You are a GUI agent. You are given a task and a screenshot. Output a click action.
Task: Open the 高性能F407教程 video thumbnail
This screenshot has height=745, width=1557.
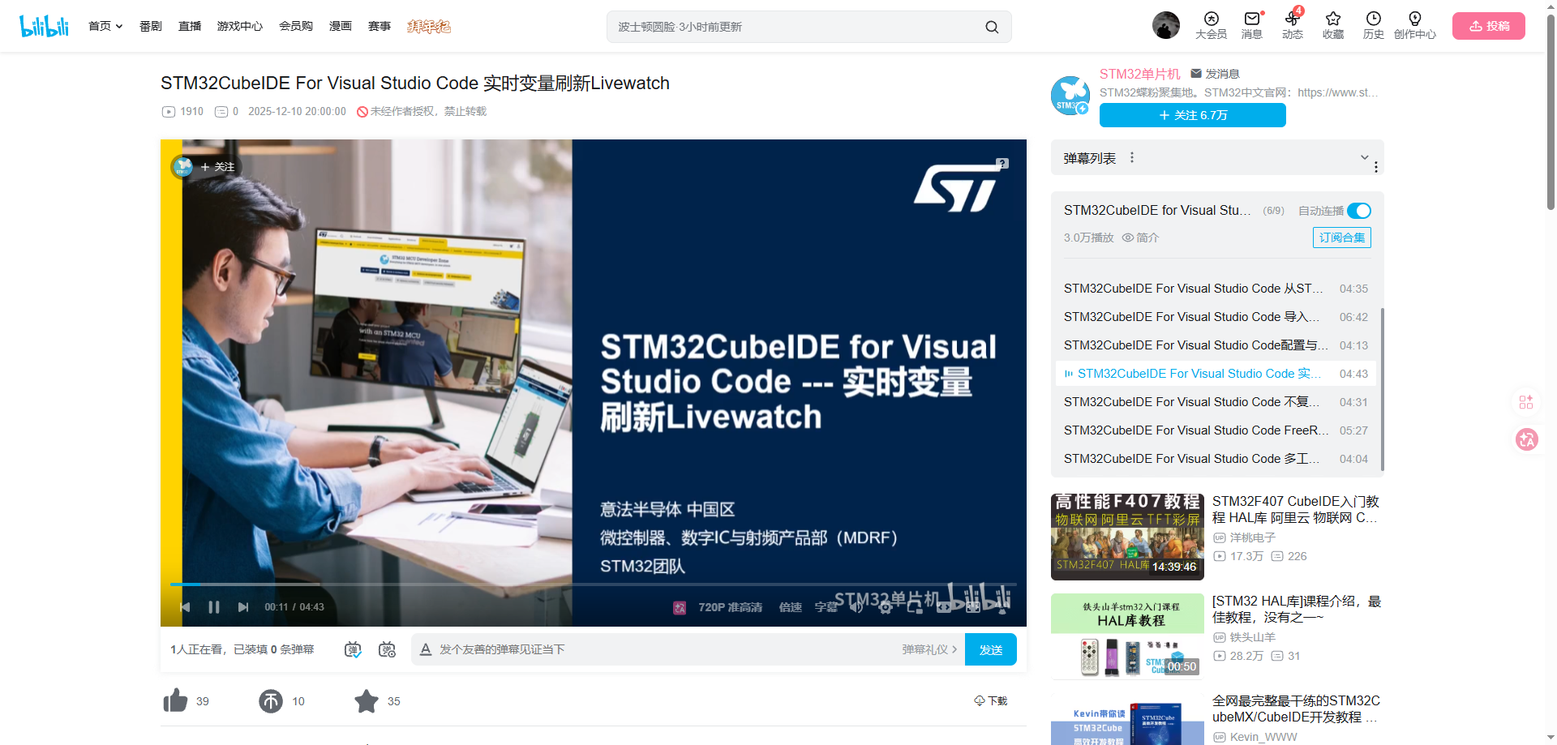1127,537
